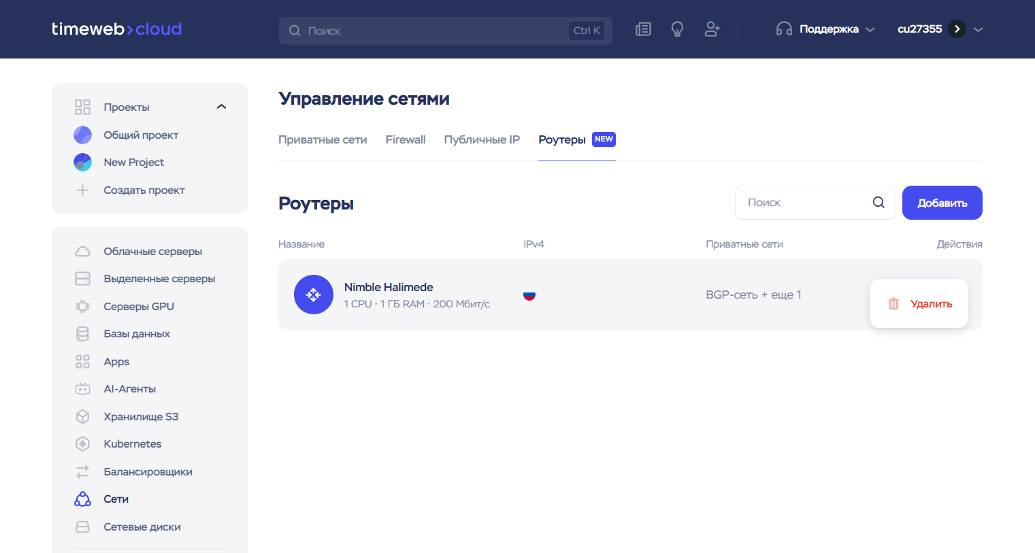The height and width of the screenshot is (553, 1035).
Task: Open the lightbulb ideas icon
Action: [677, 29]
